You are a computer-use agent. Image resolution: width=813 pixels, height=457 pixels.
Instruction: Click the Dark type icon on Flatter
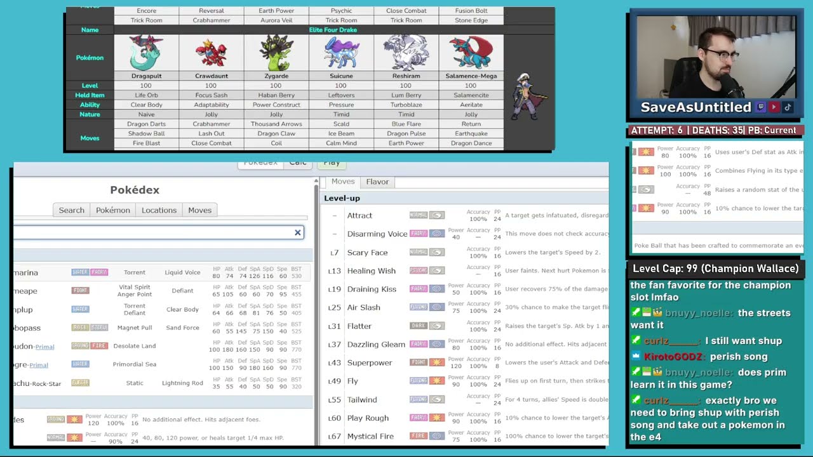click(x=419, y=326)
